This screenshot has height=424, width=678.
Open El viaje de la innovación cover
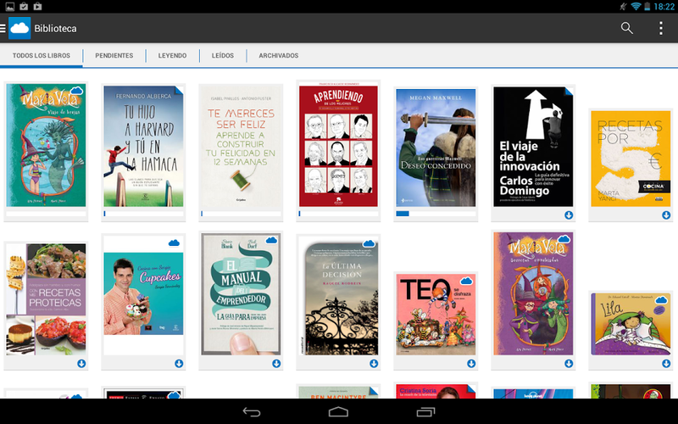pos(534,147)
